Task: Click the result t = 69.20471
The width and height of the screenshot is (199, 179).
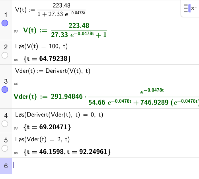Action: click(x=47, y=127)
